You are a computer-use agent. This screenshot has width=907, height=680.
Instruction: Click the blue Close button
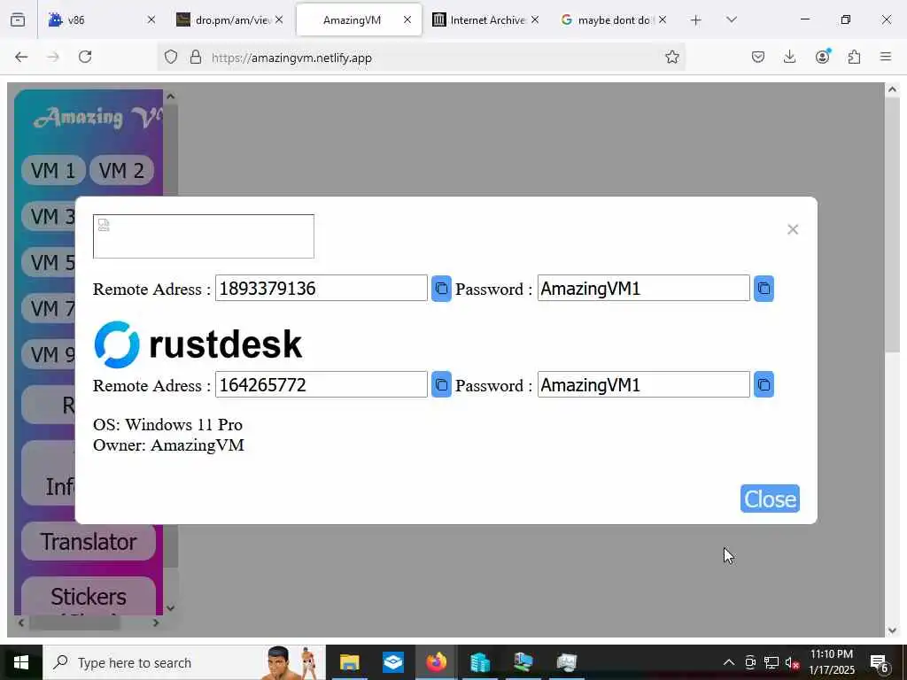770,498
